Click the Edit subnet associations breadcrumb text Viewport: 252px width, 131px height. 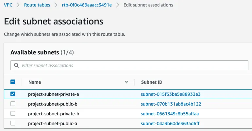tap(148, 5)
